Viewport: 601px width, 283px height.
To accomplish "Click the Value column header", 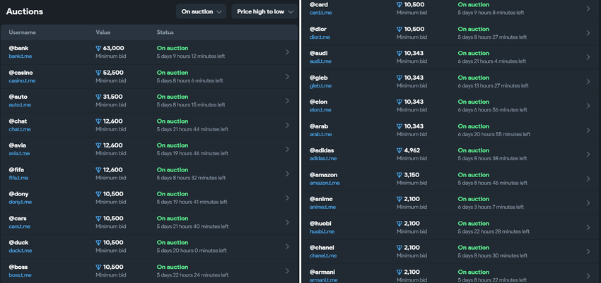I will pos(103,32).
